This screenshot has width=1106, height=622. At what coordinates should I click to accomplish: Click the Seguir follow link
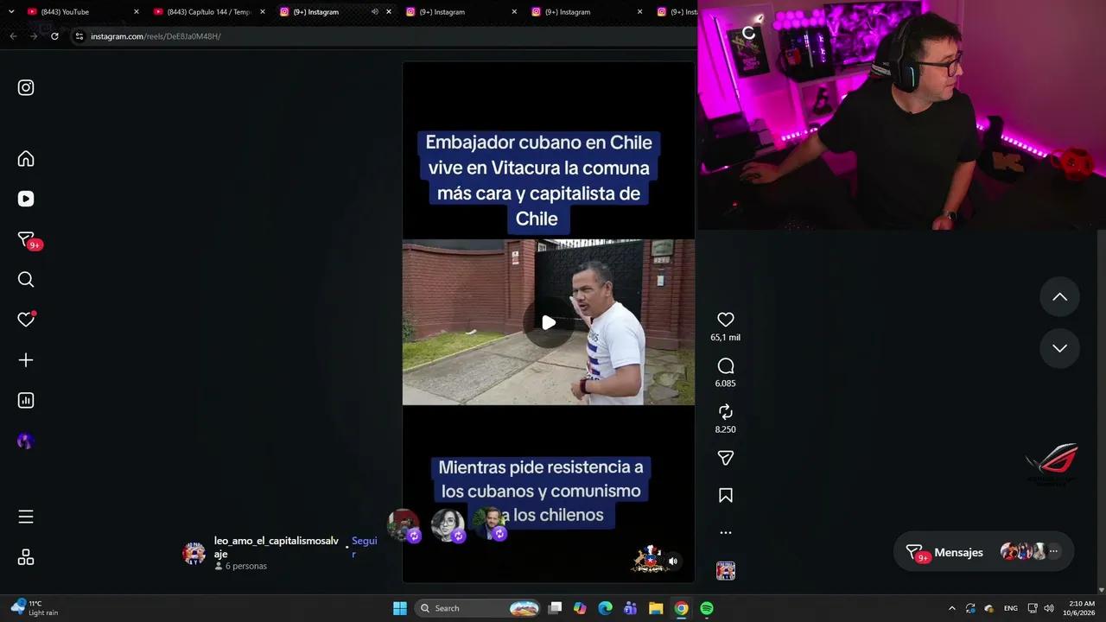(x=365, y=547)
